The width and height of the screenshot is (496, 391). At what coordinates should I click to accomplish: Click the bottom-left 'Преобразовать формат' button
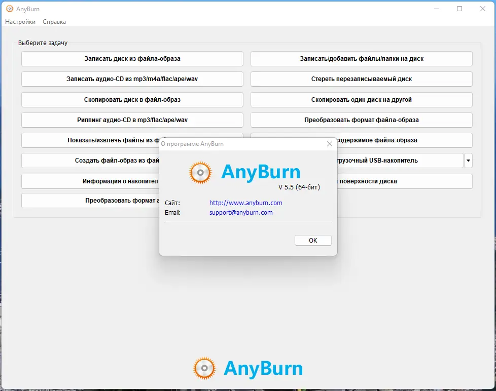point(90,201)
